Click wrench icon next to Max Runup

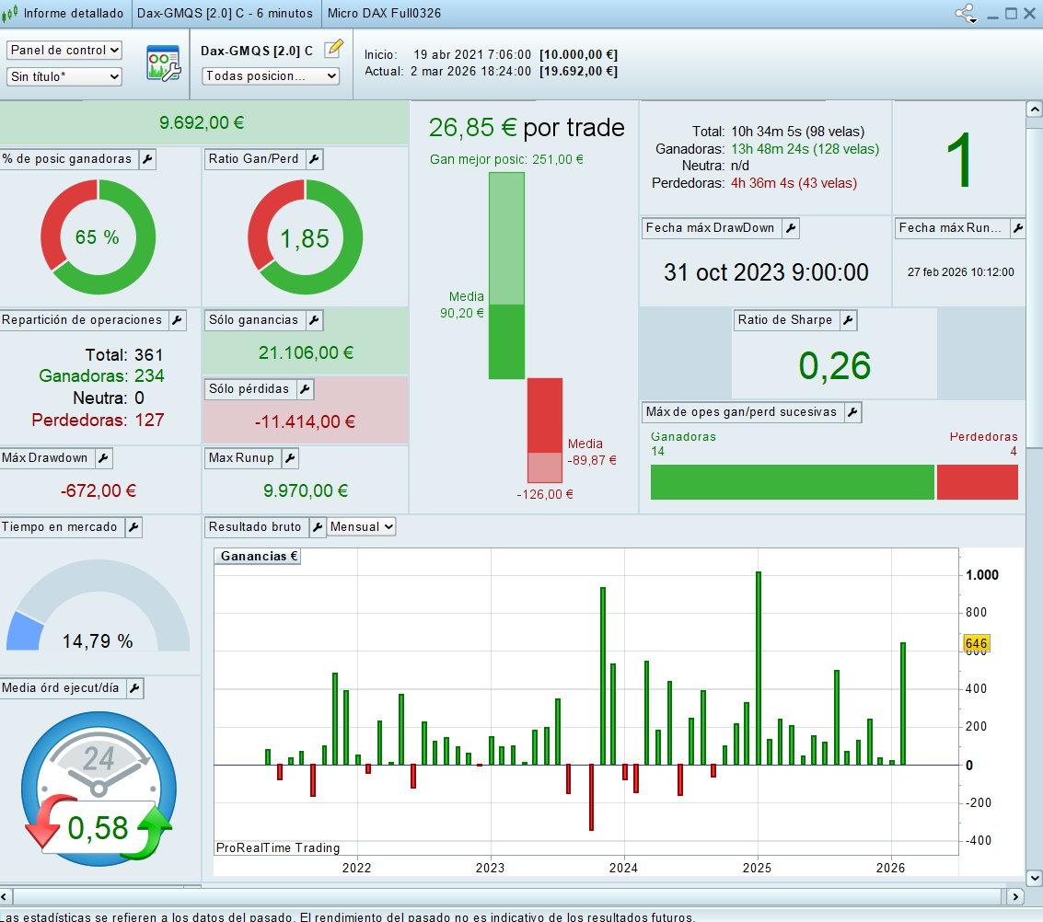(x=289, y=458)
